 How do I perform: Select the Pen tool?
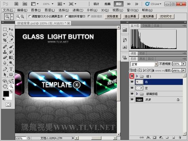coord(5,69)
